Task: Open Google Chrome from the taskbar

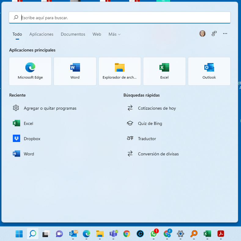Action: point(127,234)
